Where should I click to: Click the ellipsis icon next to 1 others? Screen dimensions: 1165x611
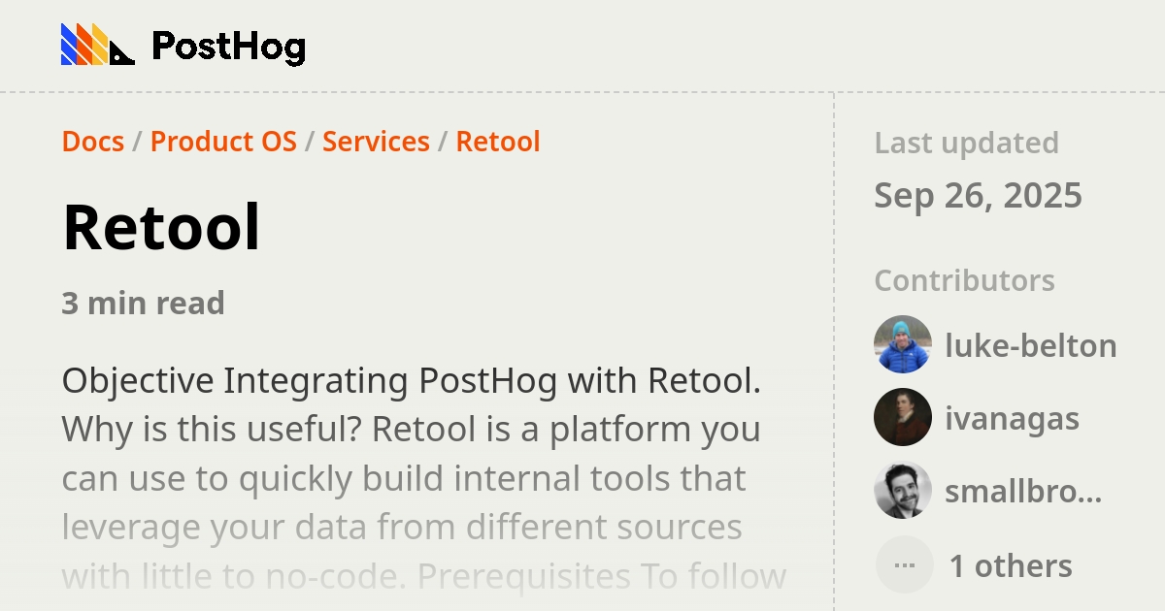point(903,563)
